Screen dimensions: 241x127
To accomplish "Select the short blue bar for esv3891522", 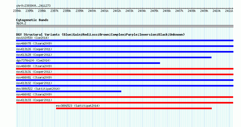I will (69, 91).
